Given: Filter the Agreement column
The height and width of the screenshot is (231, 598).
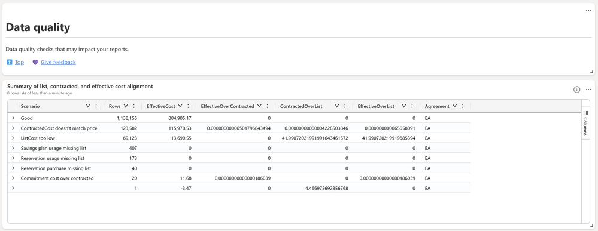Looking at the screenshot, I should tap(454, 106).
